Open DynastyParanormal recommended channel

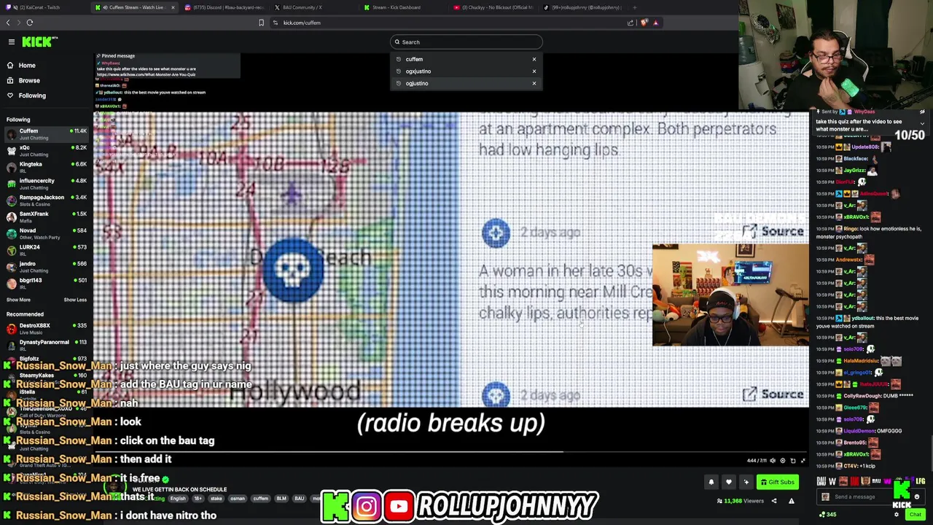coord(46,345)
